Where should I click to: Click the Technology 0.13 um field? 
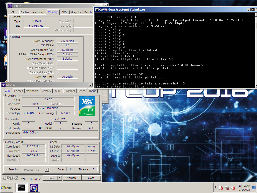[x=29, y=113]
